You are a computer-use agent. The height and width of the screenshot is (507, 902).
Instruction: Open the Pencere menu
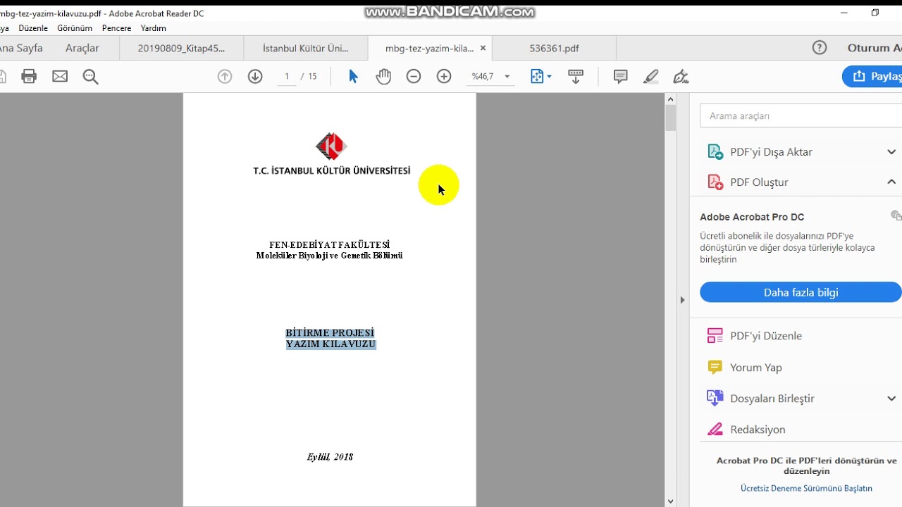tap(116, 28)
